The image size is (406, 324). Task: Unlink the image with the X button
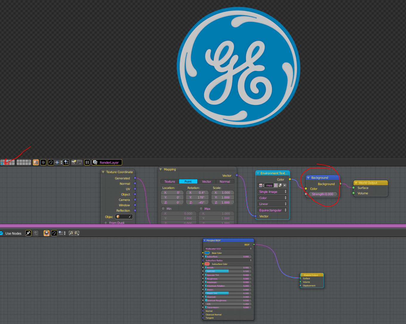click(x=284, y=185)
